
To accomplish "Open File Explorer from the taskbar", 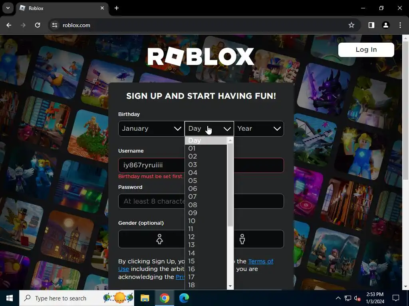I will point(145,298).
